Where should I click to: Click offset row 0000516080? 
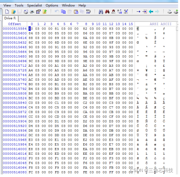click(14, 172)
